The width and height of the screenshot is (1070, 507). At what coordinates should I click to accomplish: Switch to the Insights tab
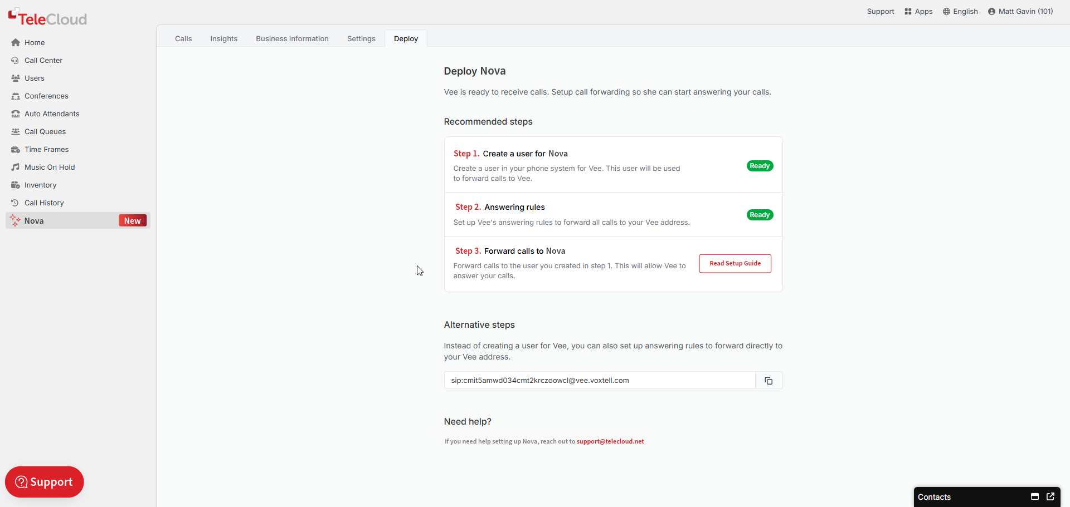pyautogui.click(x=223, y=38)
